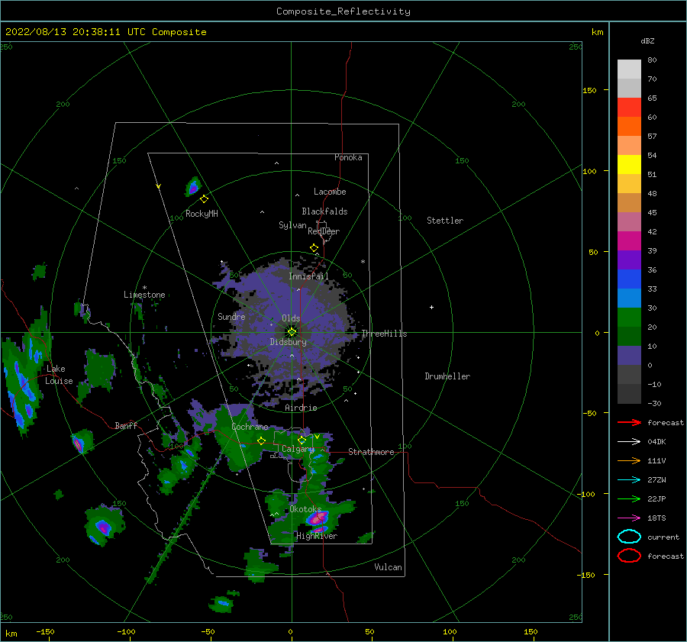Image resolution: width=687 pixels, height=642 pixels.
Task: Click the storm cell northwest of RockyMH
Action: 193,187
